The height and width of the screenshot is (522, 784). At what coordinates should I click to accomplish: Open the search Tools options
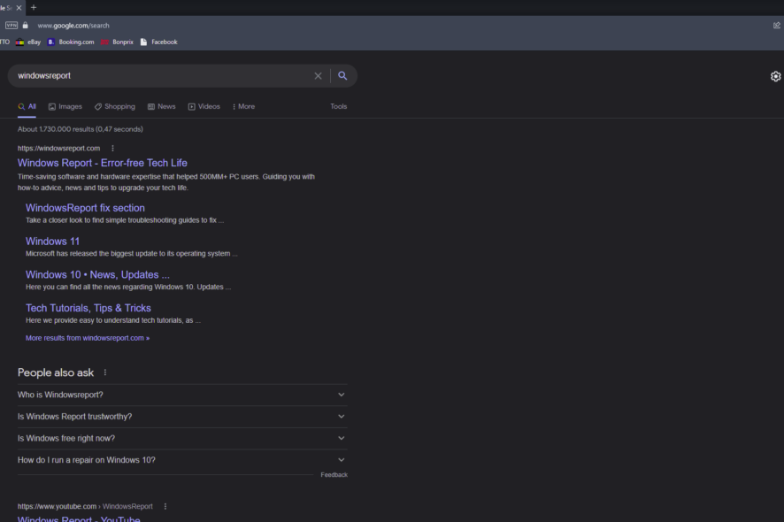click(x=339, y=106)
